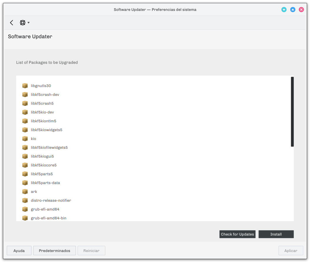Screen dimensions: 310x262
Task: Click the package icon beside libkf5crash-dev
Action: pyautogui.click(x=25, y=95)
